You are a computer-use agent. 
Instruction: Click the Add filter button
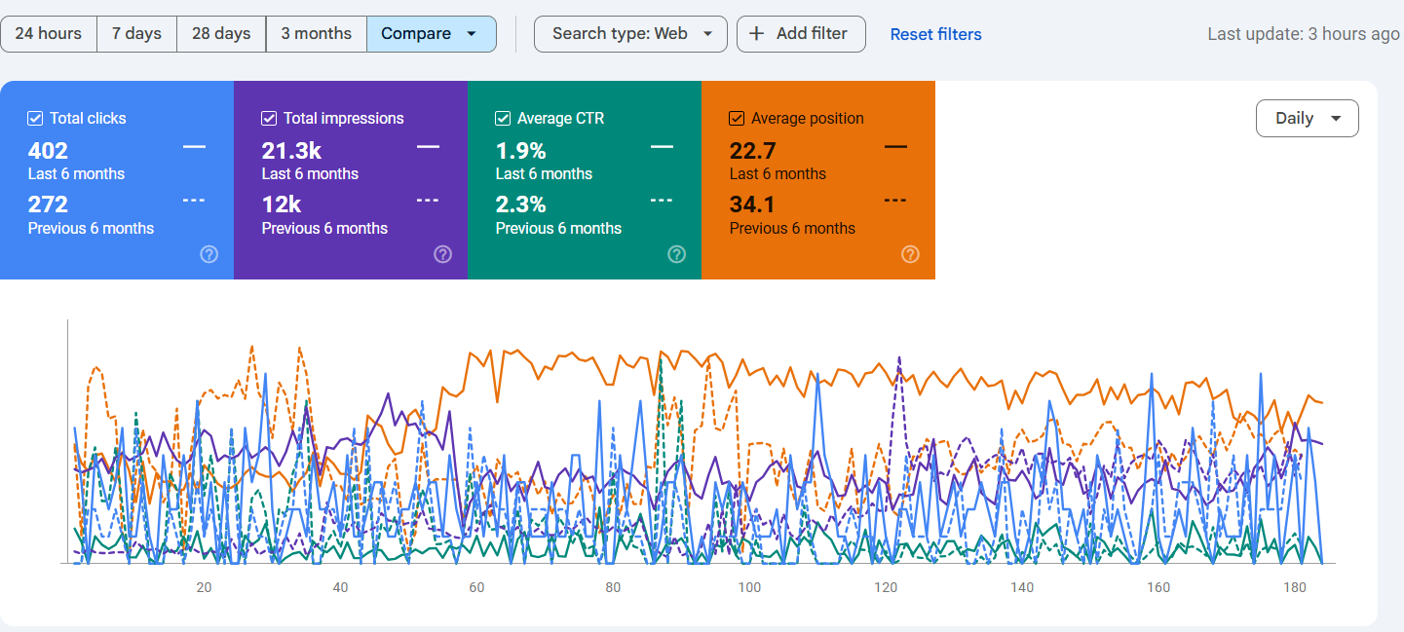tap(801, 33)
